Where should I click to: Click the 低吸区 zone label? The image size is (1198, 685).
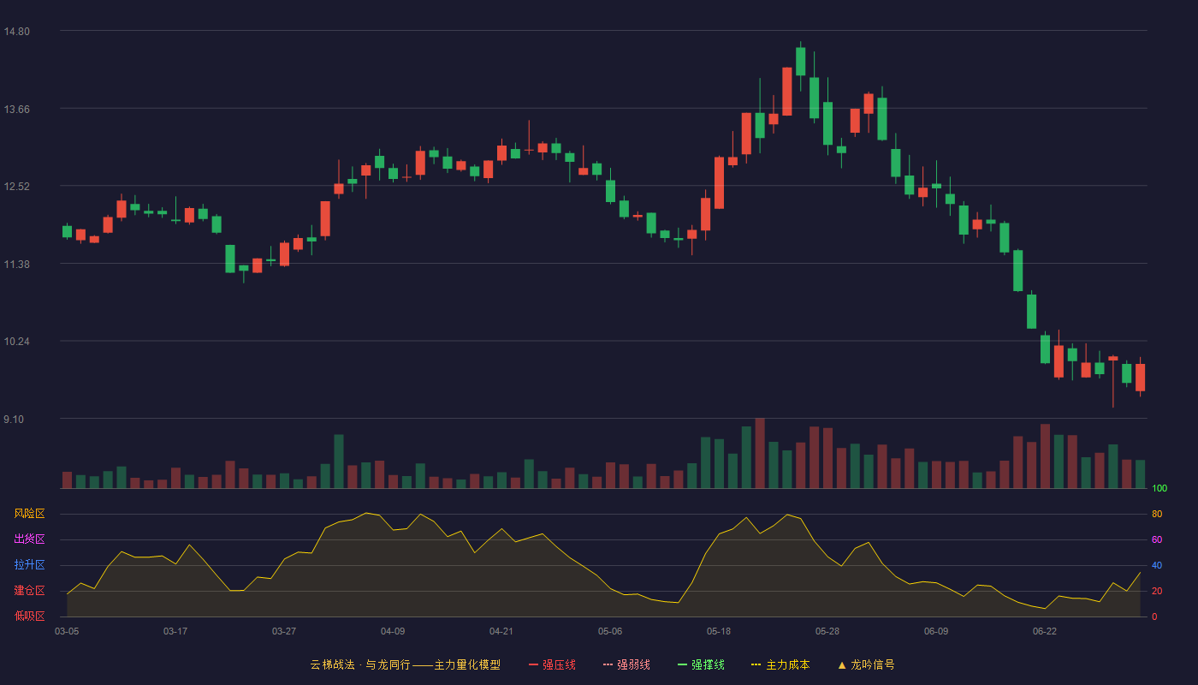coord(29,616)
